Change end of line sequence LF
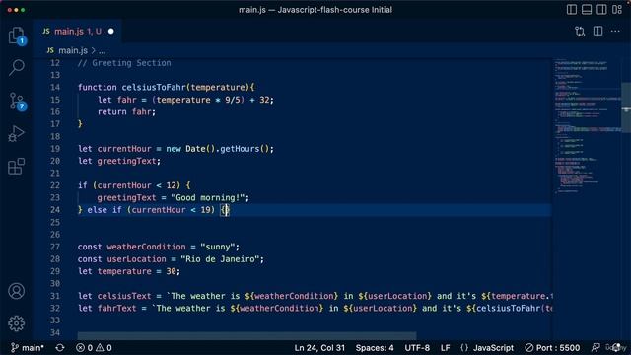 click(x=445, y=348)
